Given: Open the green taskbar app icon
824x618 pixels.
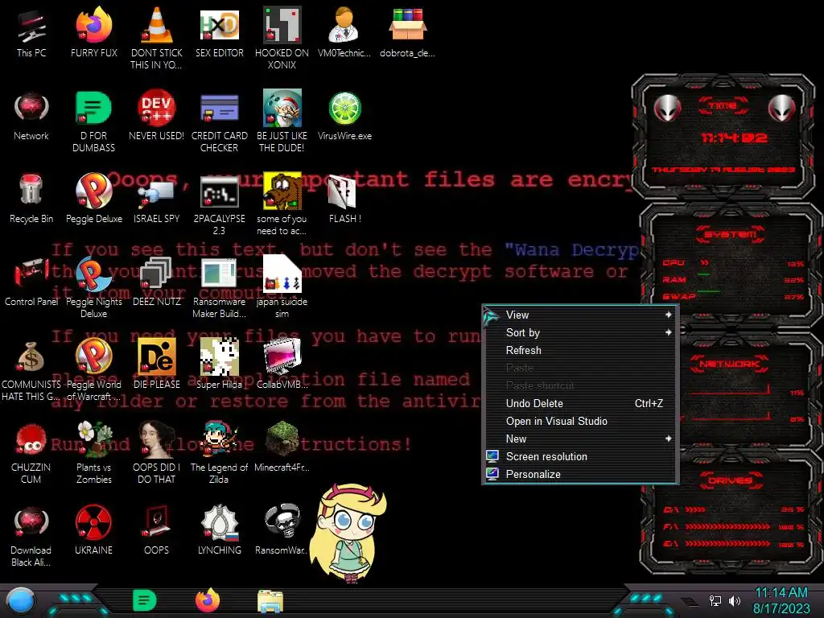Looking at the screenshot, I should click(x=145, y=600).
